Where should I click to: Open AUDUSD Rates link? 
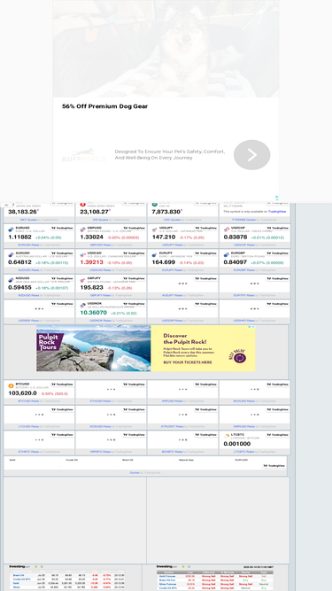click(28, 270)
